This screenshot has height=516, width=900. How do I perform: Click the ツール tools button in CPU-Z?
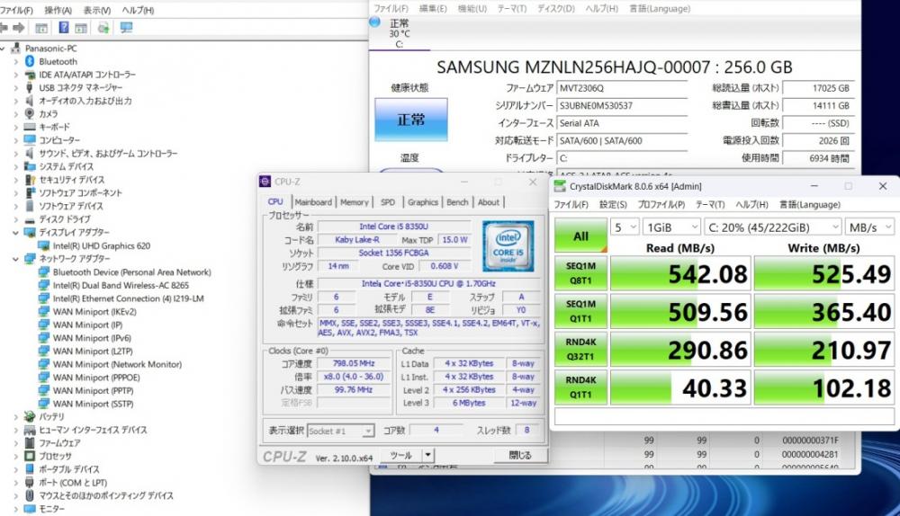pyautogui.click(x=400, y=455)
